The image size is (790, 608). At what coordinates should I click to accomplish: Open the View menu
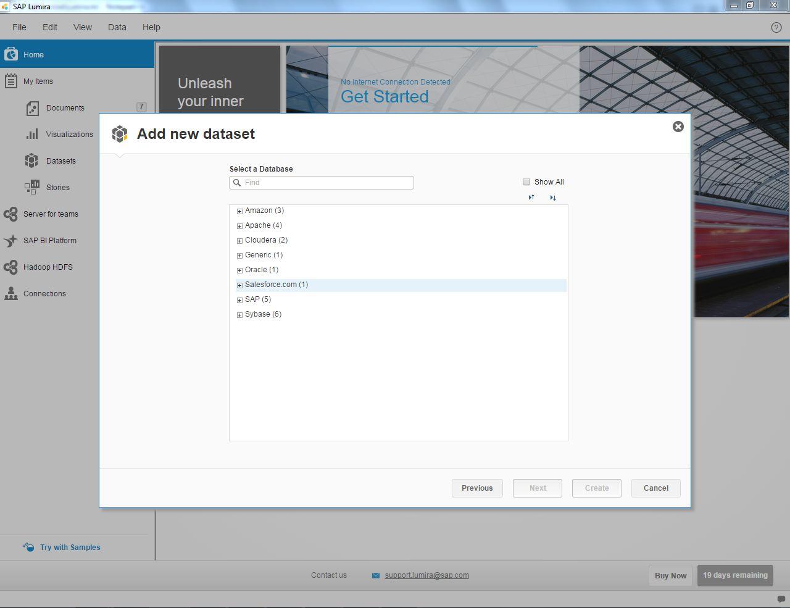[x=83, y=27]
